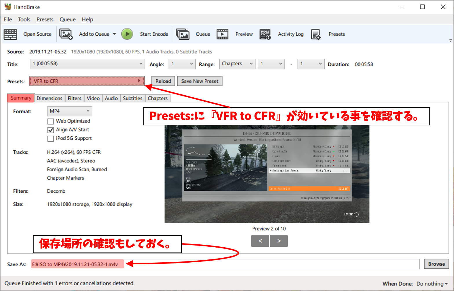Screen dimensions: 454x291
Task: Click the green Start Encode play icon
Action: click(127, 34)
